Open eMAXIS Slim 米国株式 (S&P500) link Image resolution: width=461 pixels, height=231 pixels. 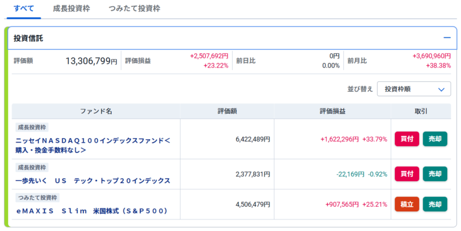pyautogui.click(x=92, y=211)
